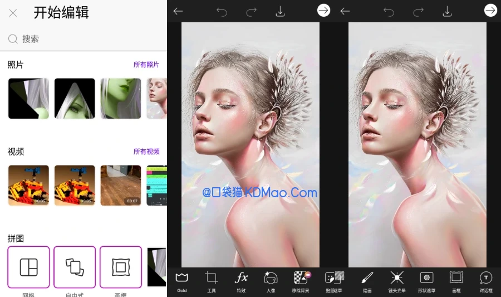The height and width of the screenshot is (297, 501).
Task: Select the first Lego video lasting 00:05
Action: (29, 186)
